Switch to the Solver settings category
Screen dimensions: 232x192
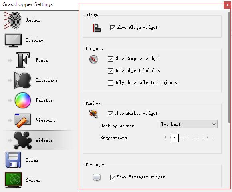tap(33, 180)
